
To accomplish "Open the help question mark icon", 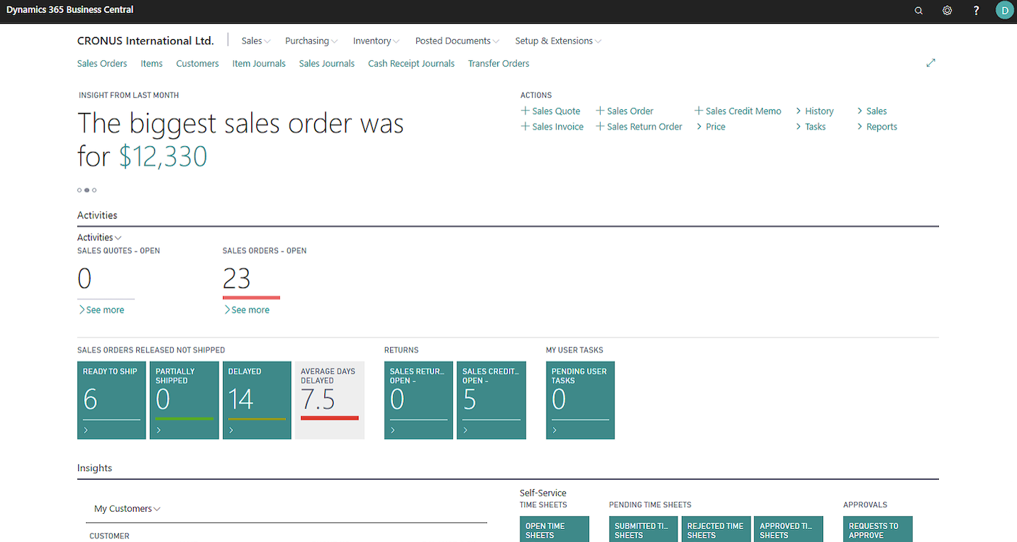I will point(976,11).
